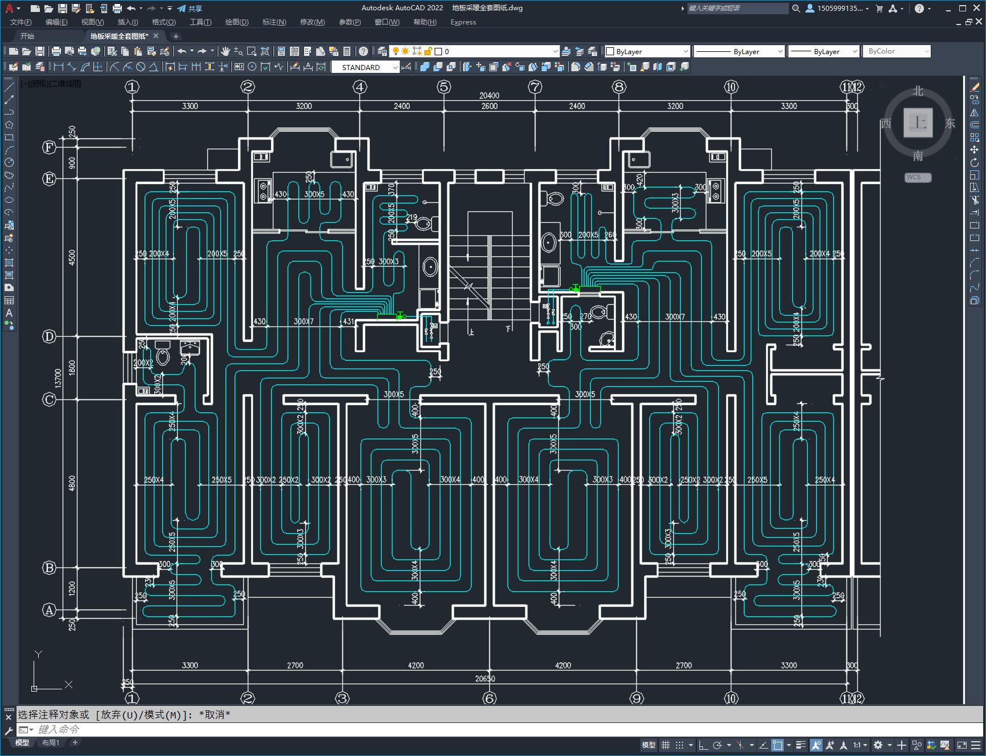The width and height of the screenshot is (986, 756).
Task: Click the Move tool in modify toolbar
Action: (975, 150)
